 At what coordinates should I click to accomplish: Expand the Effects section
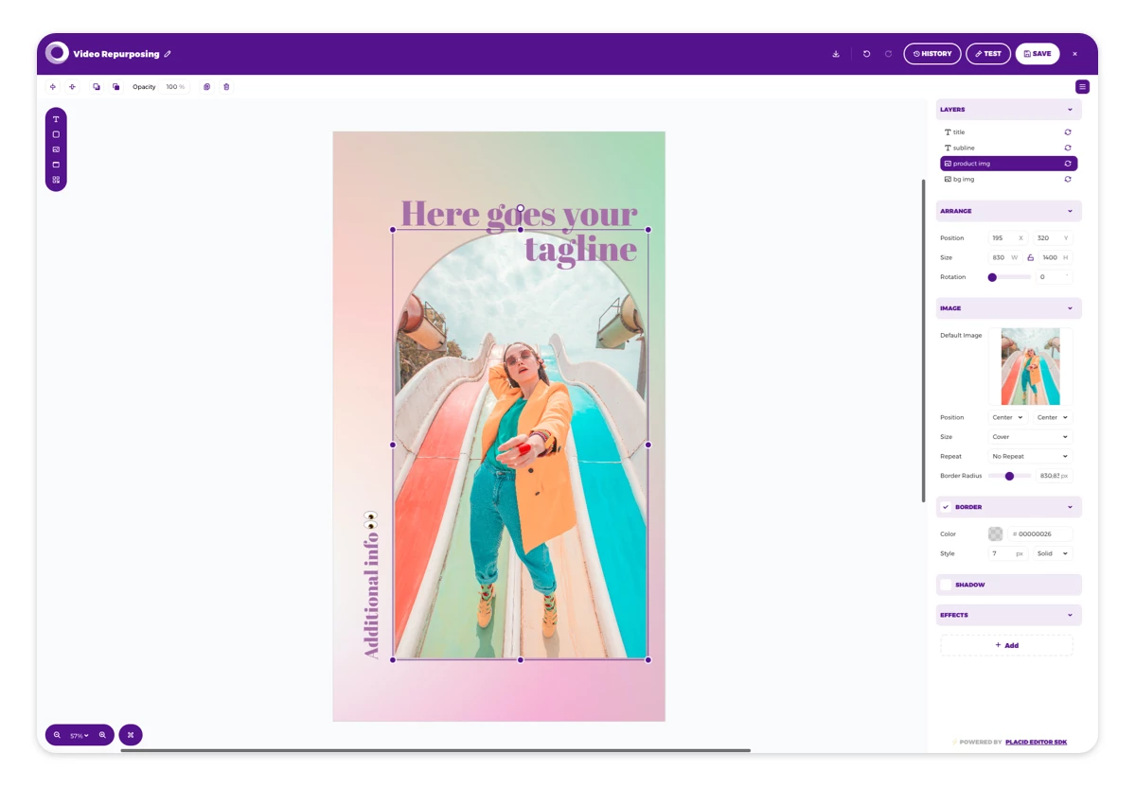coord(1070,615)
